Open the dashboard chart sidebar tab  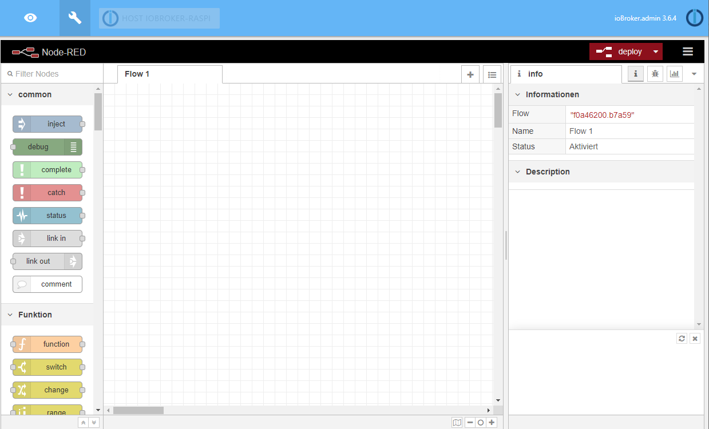[675, 74]
